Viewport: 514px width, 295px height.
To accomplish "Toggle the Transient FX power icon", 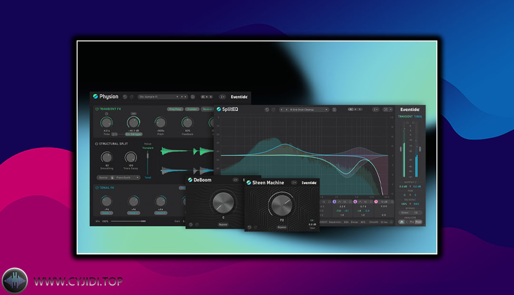I will coord(97,109).
